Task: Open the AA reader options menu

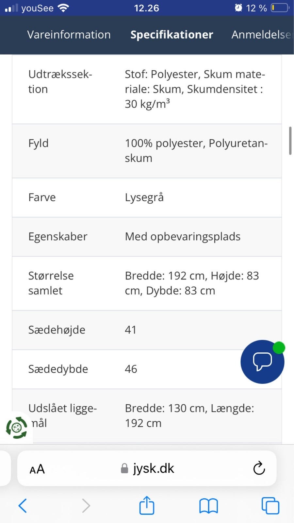Action: tap(37, 469)
